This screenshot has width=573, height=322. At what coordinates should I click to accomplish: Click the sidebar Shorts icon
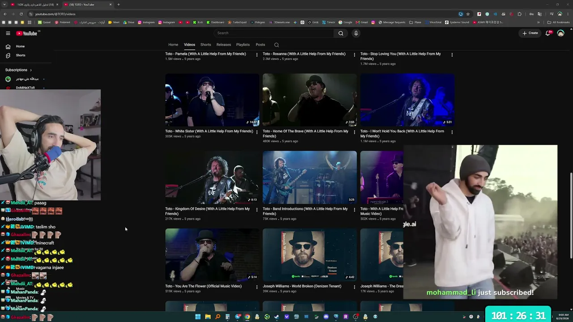tap(8, 55)
